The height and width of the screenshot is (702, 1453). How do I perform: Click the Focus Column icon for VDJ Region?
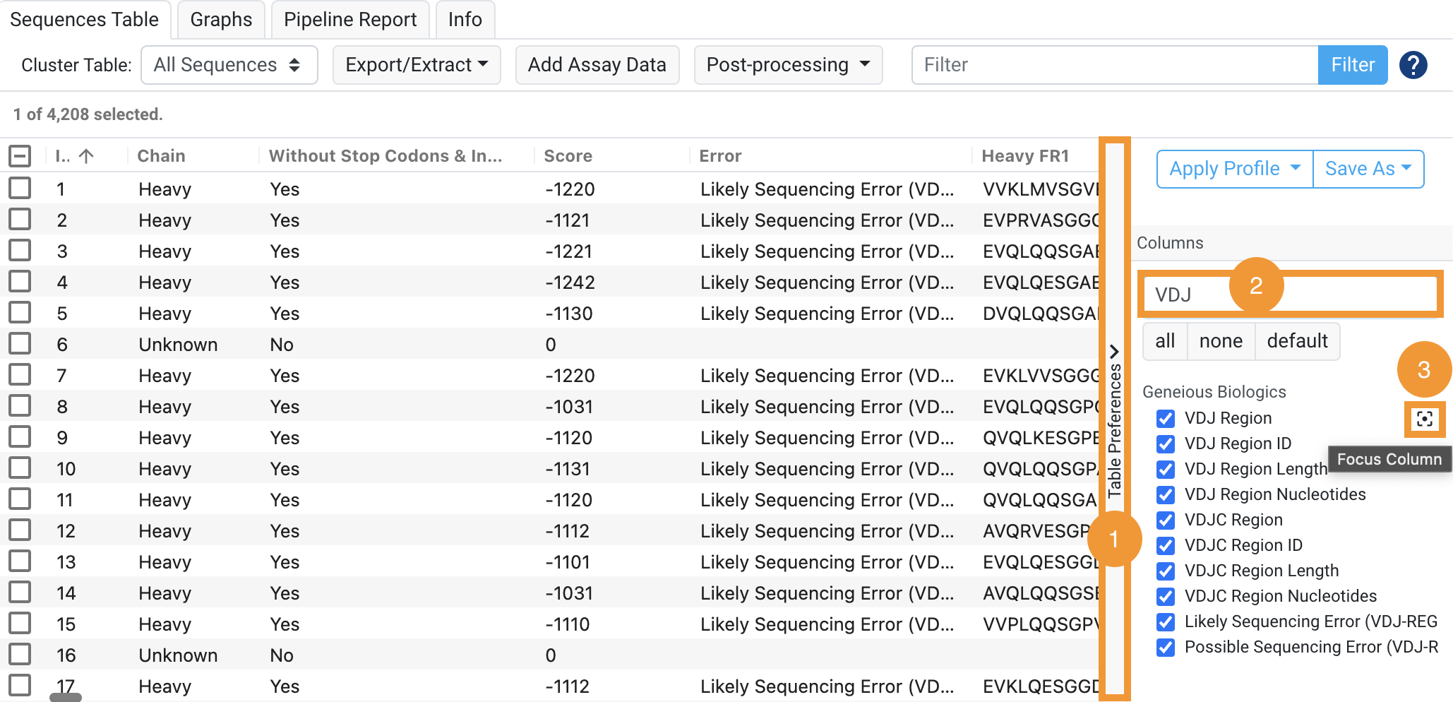click(1424, 419)
